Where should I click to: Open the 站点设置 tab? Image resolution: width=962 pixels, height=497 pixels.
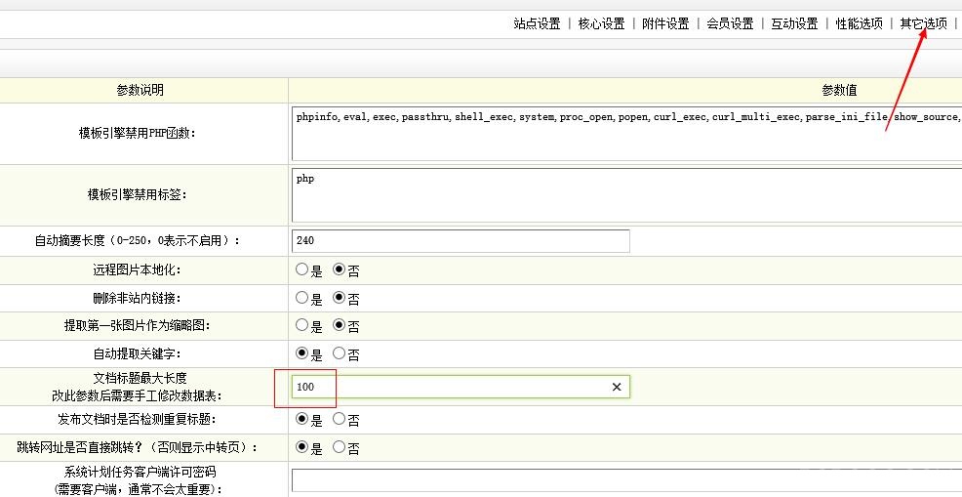537,24
